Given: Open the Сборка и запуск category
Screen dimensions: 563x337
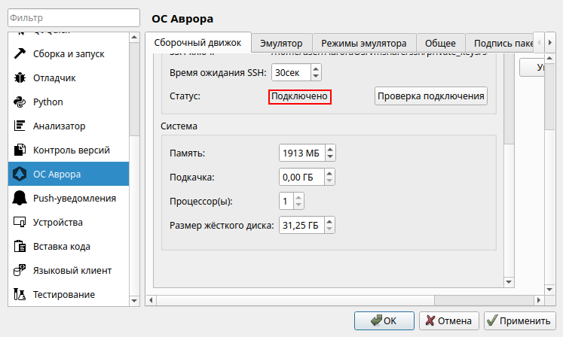Looking at the screenshot, I should click(69, 53).
